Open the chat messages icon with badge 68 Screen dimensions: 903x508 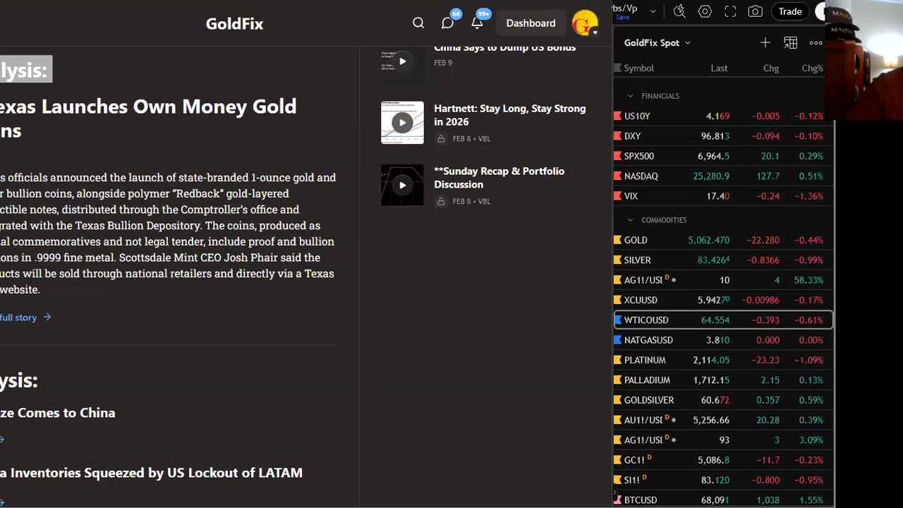448,23
